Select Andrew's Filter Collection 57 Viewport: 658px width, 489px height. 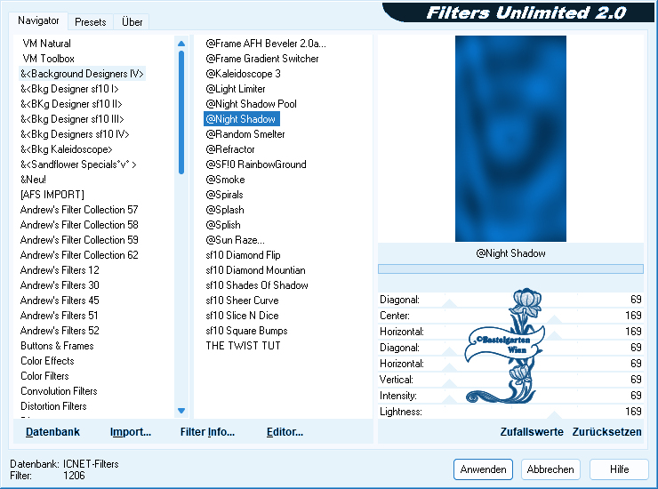(x=79, y=210)
